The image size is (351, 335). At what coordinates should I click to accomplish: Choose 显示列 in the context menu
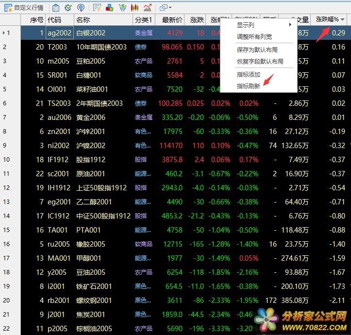[x=246, y=25]
